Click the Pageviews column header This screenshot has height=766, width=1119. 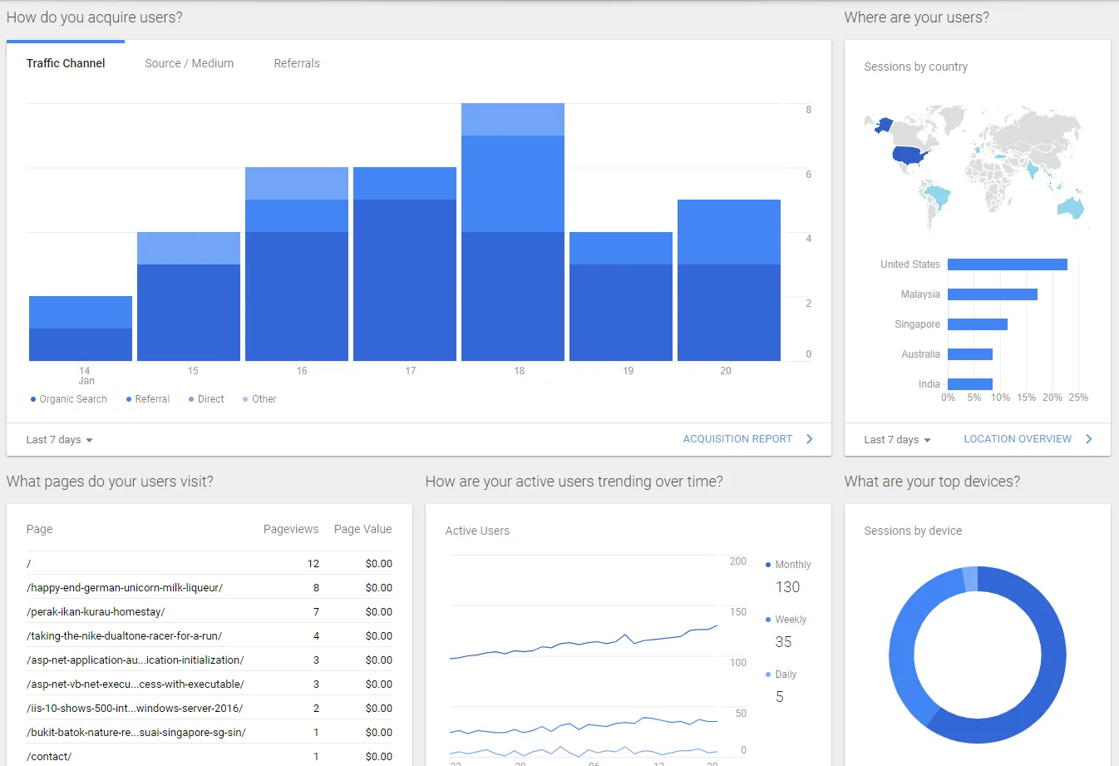[x=291, y=529]
